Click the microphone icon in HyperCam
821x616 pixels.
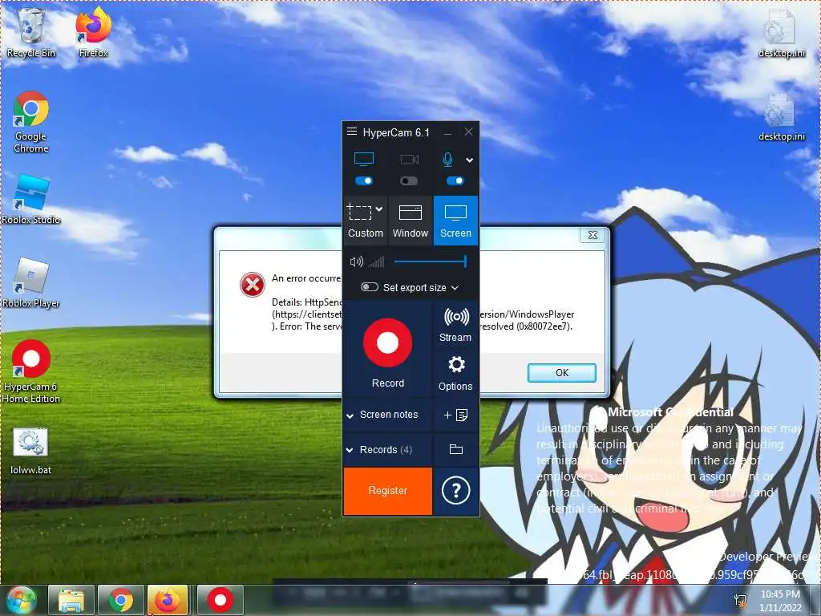pyautogui.click(x=447, y=160)
